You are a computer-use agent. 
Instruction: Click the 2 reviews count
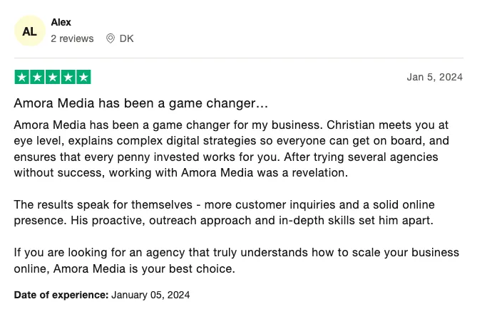72,38
